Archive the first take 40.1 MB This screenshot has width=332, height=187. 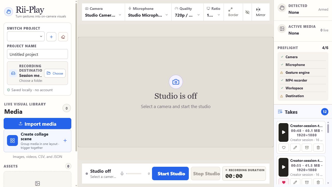(307, 148)
